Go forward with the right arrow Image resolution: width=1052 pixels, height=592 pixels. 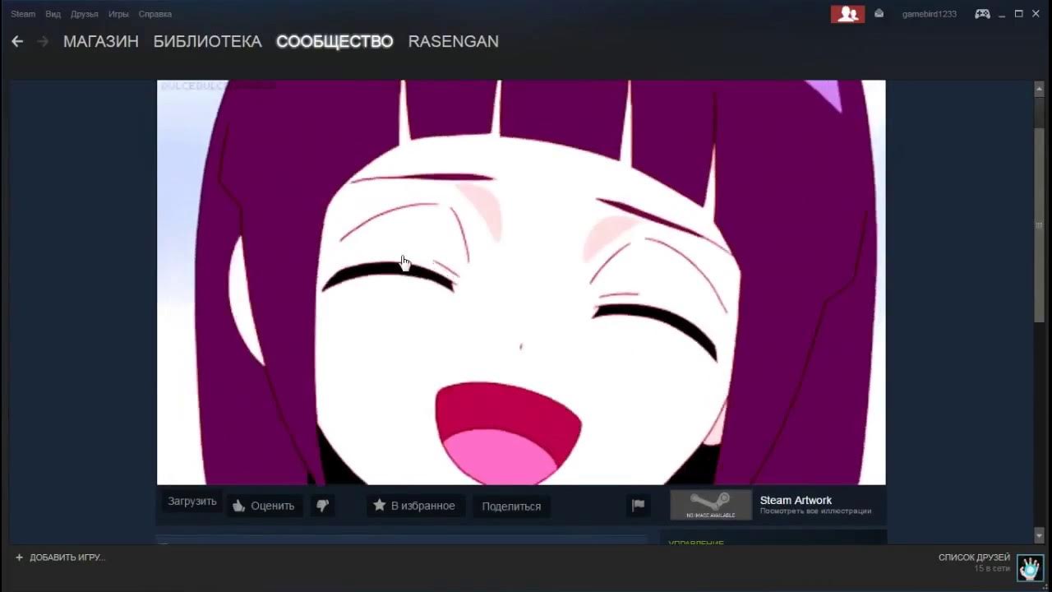point(44,41)
